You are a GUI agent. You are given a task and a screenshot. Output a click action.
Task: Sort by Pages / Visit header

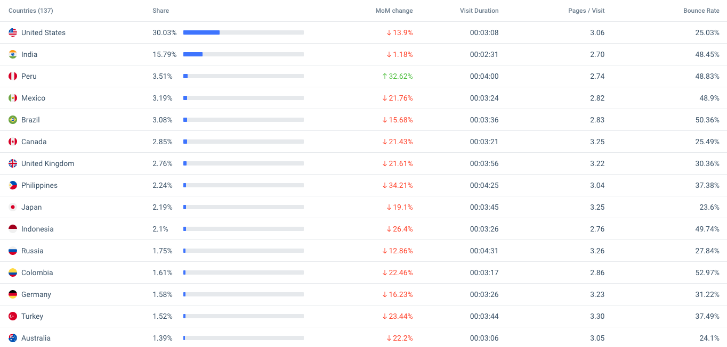[x=586, y=11]
